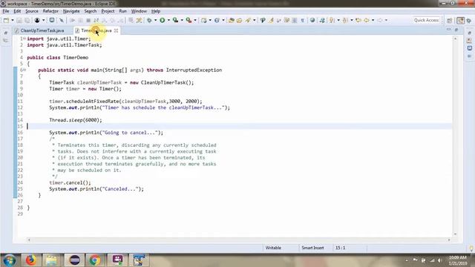This screenshot has height=267, width=475.
Task: Open the Source menu
Action: 32,11
